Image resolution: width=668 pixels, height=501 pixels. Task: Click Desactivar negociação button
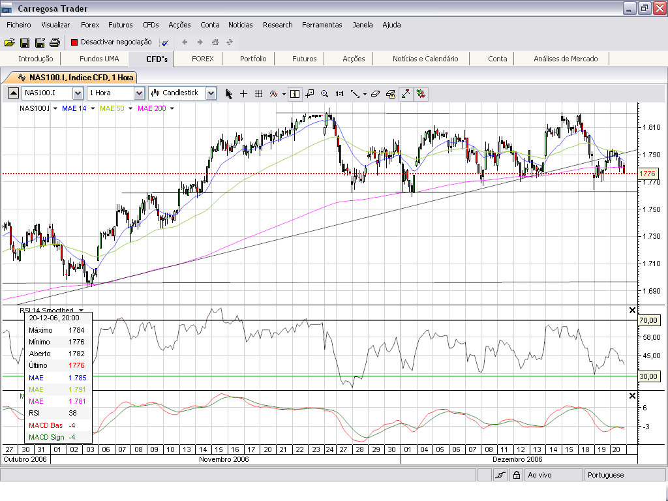pyautogui.click(x=111, y=42)
